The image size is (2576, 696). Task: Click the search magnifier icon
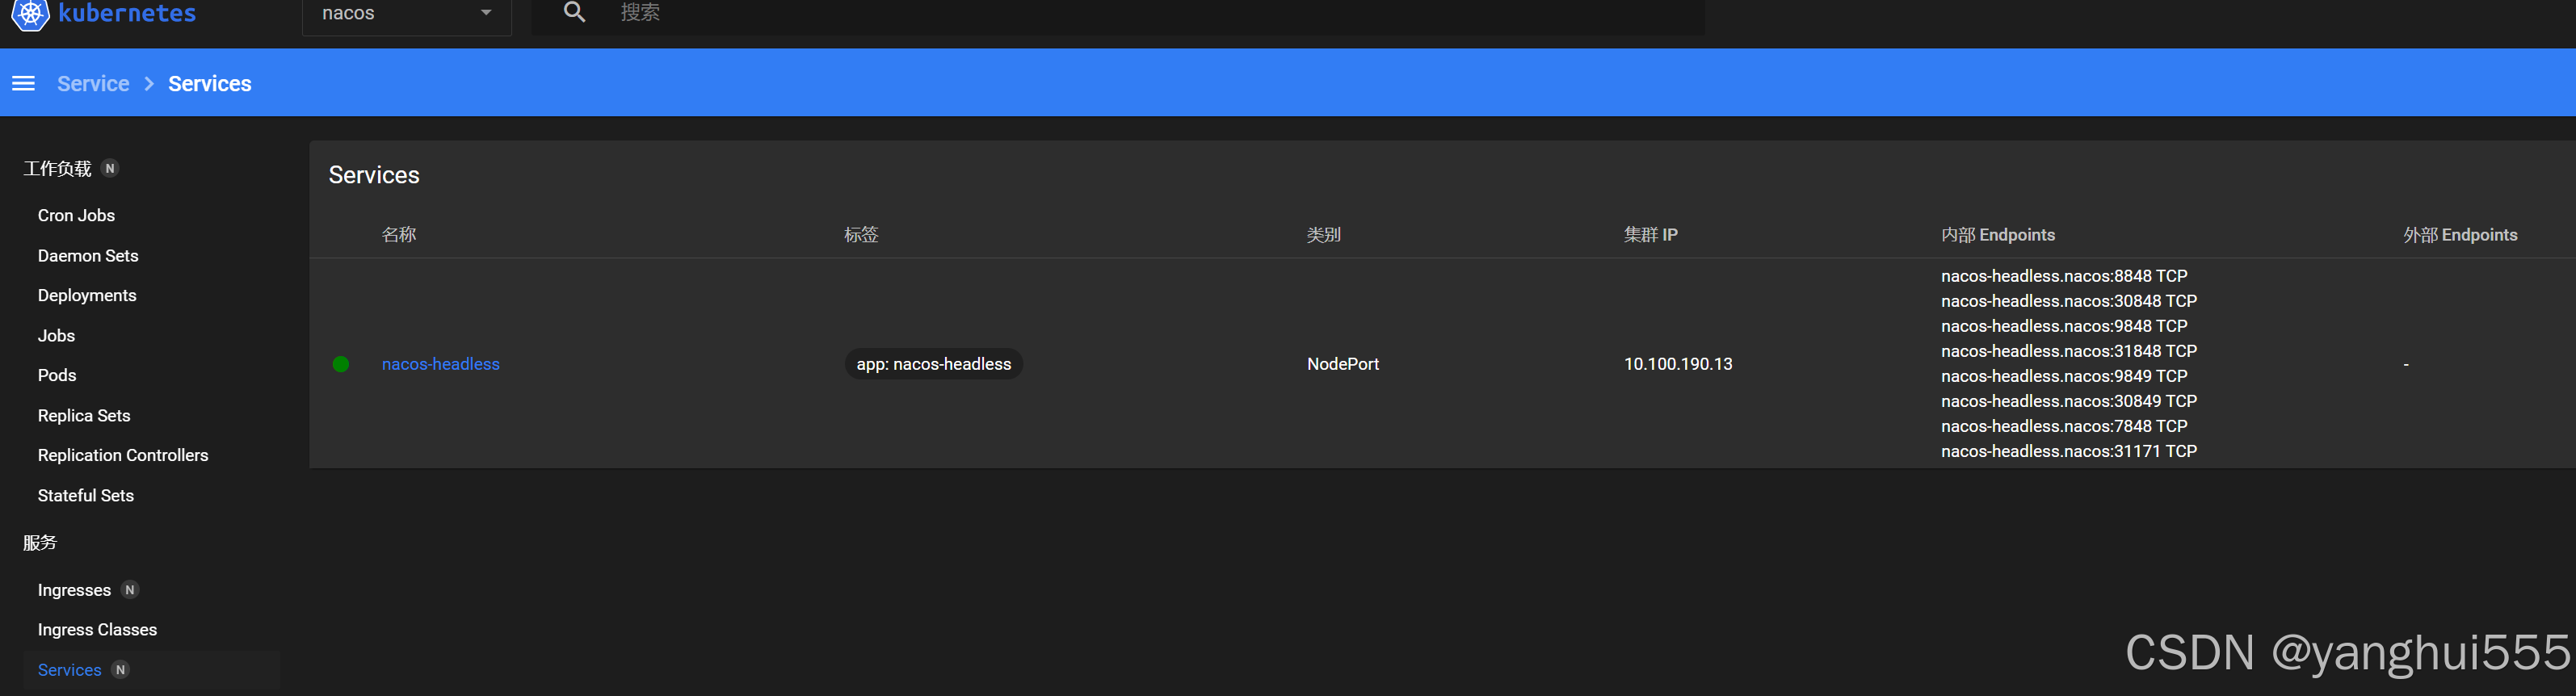574,12
